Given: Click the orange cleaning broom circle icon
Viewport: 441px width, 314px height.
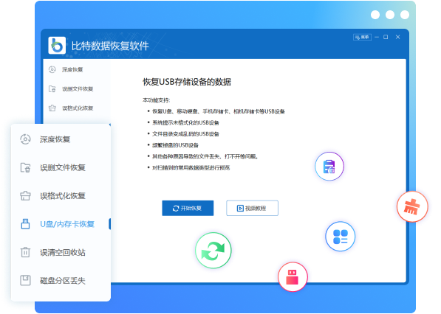Looking at the screenshot, I should coord(412,207).
